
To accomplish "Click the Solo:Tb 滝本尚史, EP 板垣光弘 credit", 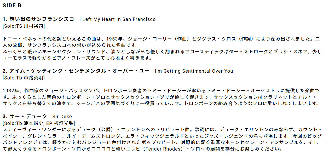I will [x=39, y=123].
